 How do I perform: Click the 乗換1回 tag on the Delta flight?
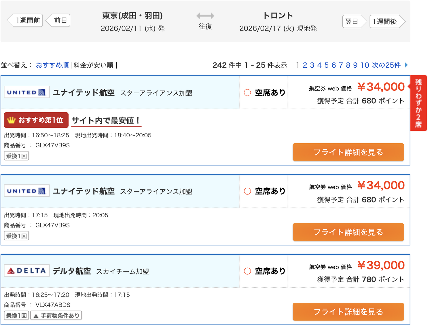tap(16, 315)
